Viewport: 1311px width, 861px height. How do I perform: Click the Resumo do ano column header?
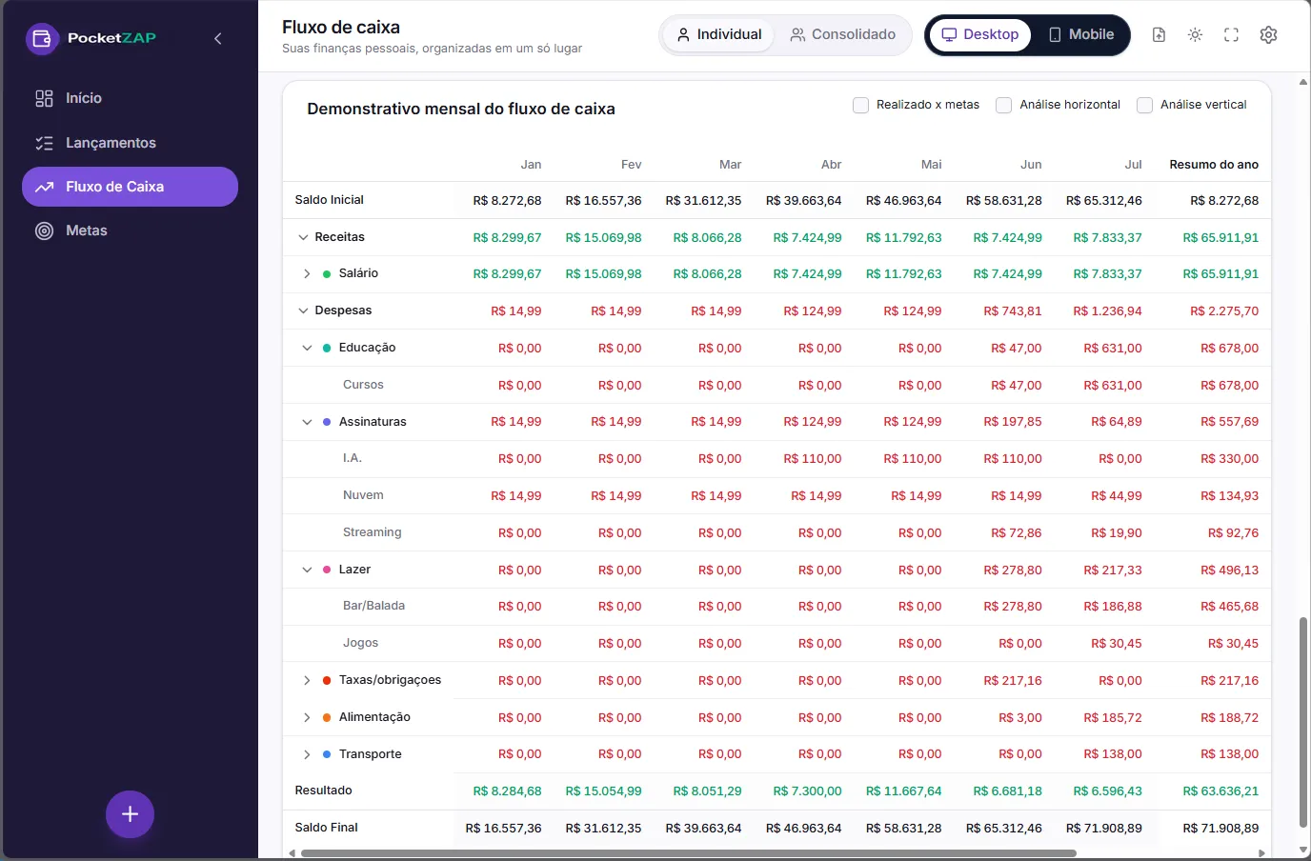point(1214,165)
